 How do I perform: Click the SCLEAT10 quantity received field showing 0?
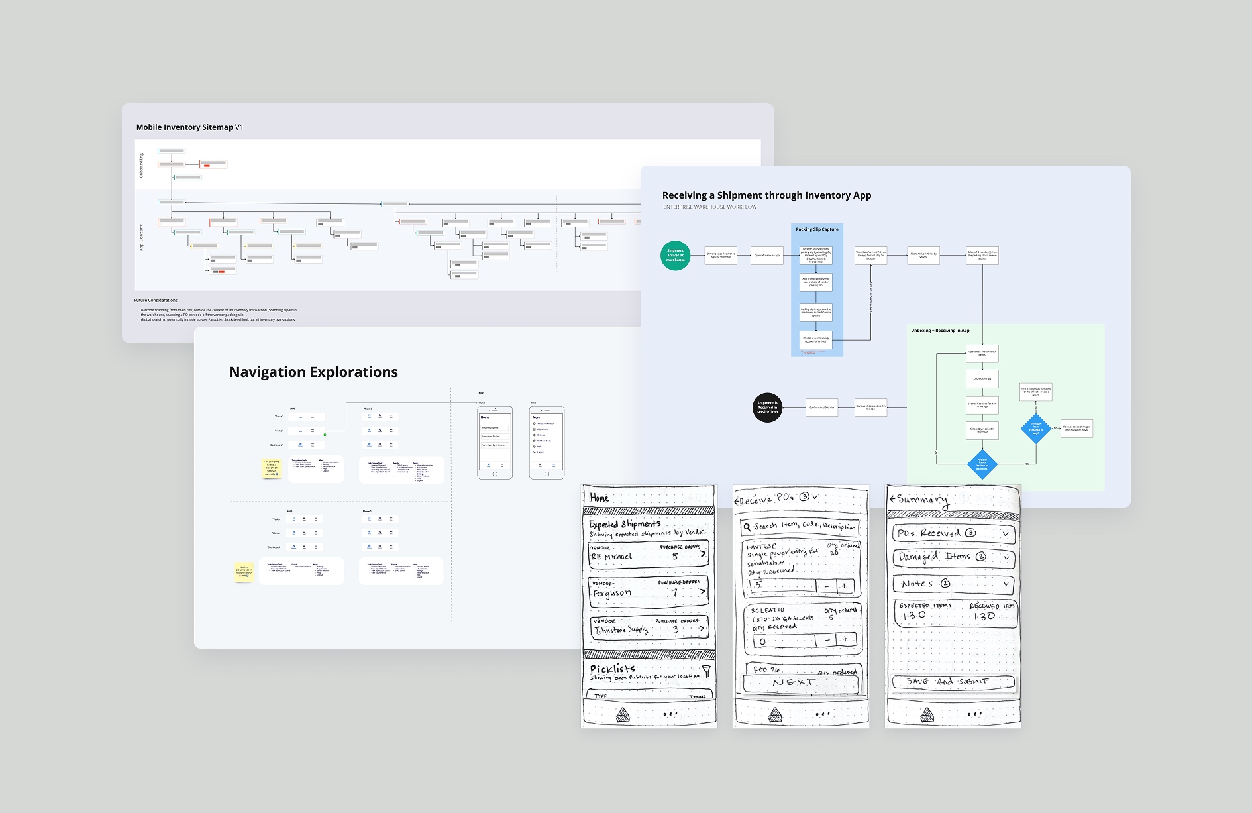tap(784, 641)
